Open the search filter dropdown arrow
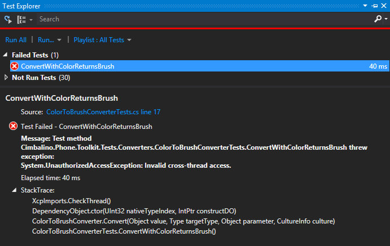The height and width of the screenshot is (246, 390). click(385, 19)
